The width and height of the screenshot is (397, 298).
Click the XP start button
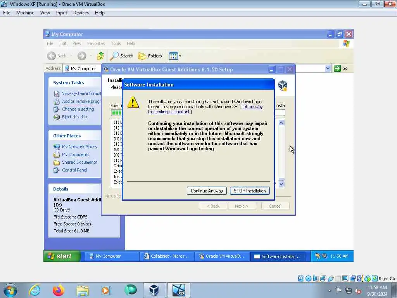click(x=62, y=256)
